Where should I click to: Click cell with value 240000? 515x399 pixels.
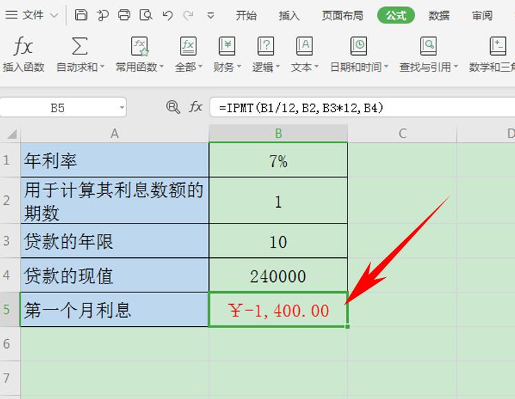coord(279,275)
